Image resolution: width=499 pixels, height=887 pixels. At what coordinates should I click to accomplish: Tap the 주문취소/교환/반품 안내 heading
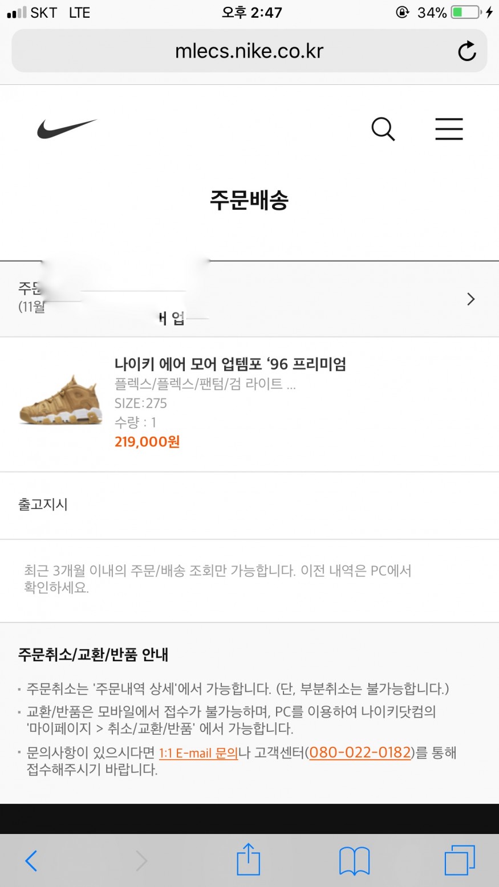93,654
